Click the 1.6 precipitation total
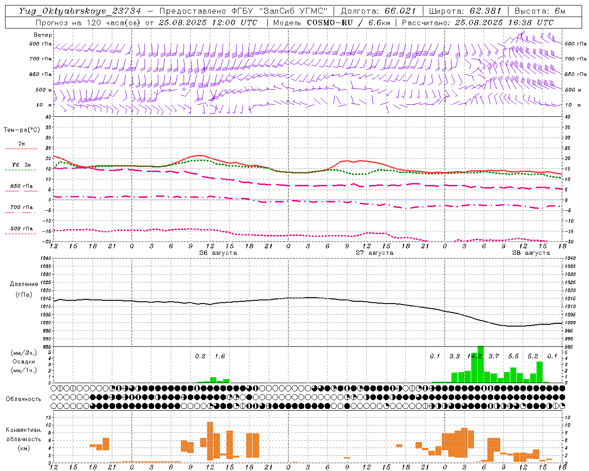589x471 pixels. pos(220,356)
